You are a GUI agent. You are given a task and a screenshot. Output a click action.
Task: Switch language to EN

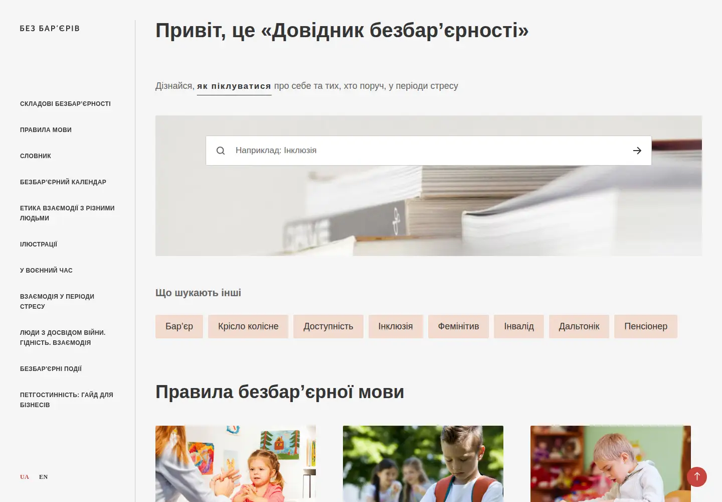[44, 477]
